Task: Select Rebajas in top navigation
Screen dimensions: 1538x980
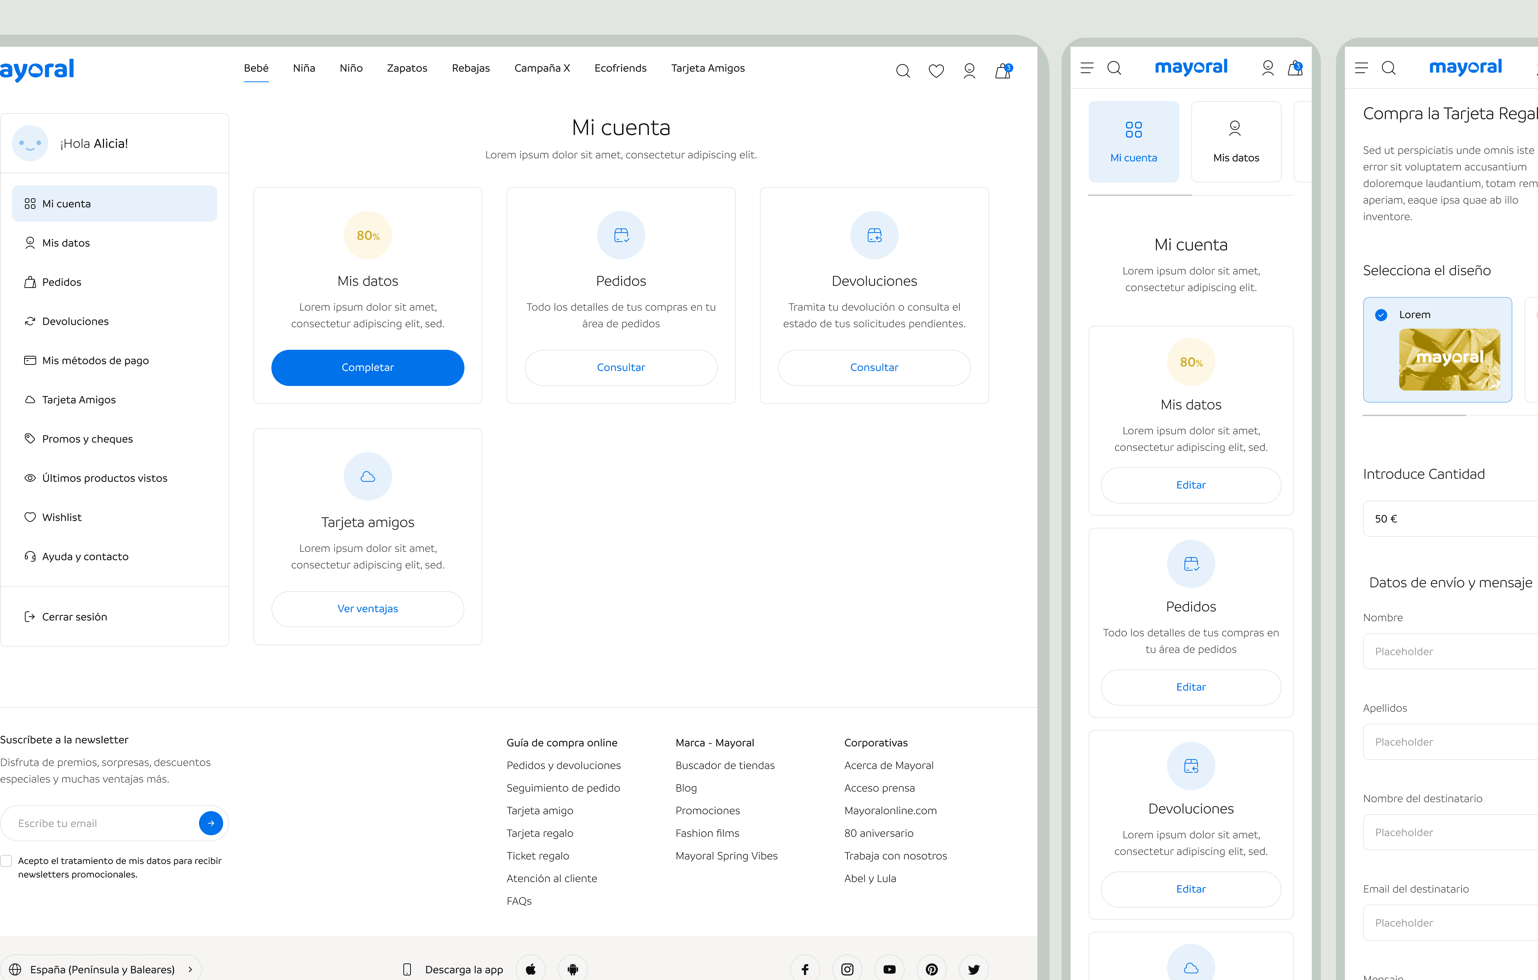Action: (x=471, y=68)
